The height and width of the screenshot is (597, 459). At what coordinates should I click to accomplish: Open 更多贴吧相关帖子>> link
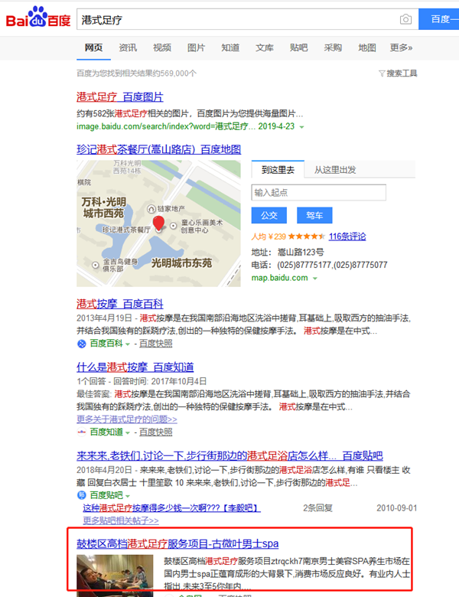(121, 520)
